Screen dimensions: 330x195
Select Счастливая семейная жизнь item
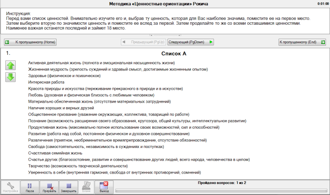click(x=56, y=153)
